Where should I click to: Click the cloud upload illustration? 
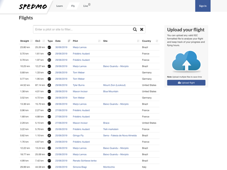186,62
